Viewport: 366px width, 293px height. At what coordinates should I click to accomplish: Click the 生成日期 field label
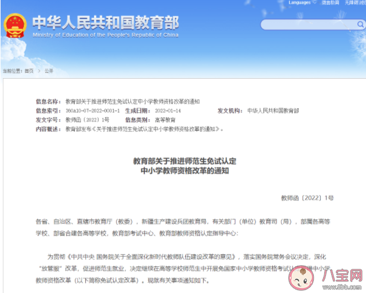coord(137,111)
